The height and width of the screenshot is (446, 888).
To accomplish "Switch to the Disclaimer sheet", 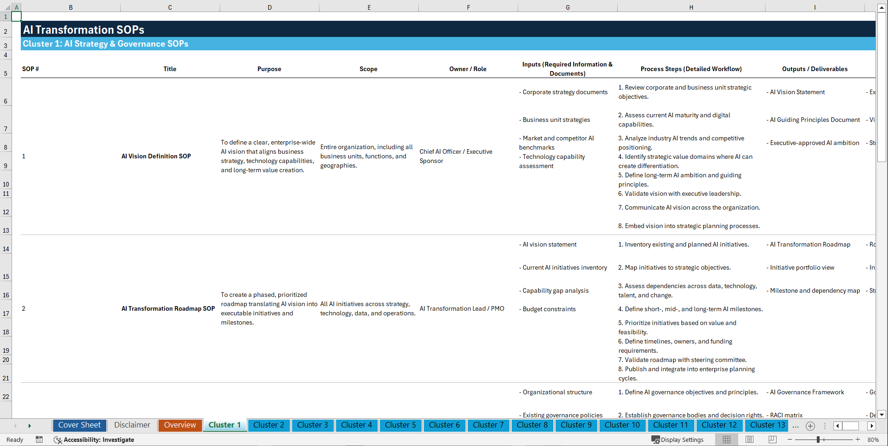I will [132, 425].
